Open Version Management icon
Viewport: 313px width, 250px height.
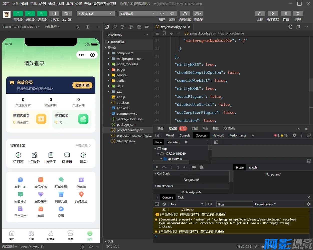coord(273,13)
